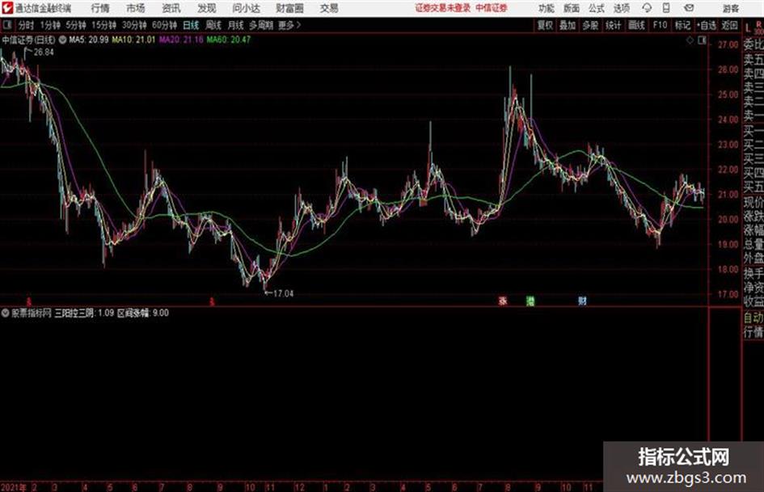Click the MA20: 21.16 indicator value
764x492 pixels.
(181, 40)
